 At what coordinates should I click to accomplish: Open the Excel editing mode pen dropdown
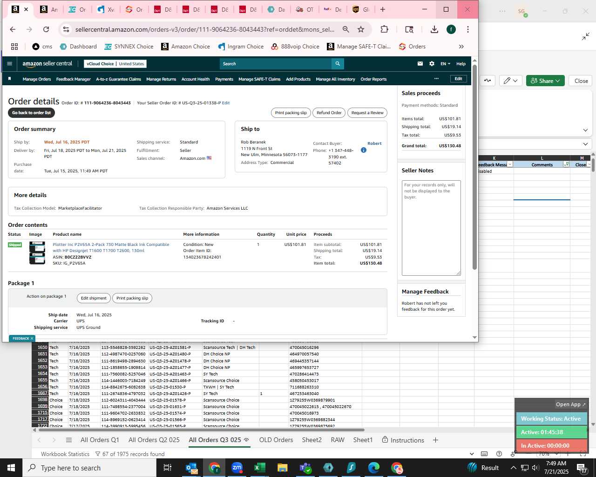point(510,81)
